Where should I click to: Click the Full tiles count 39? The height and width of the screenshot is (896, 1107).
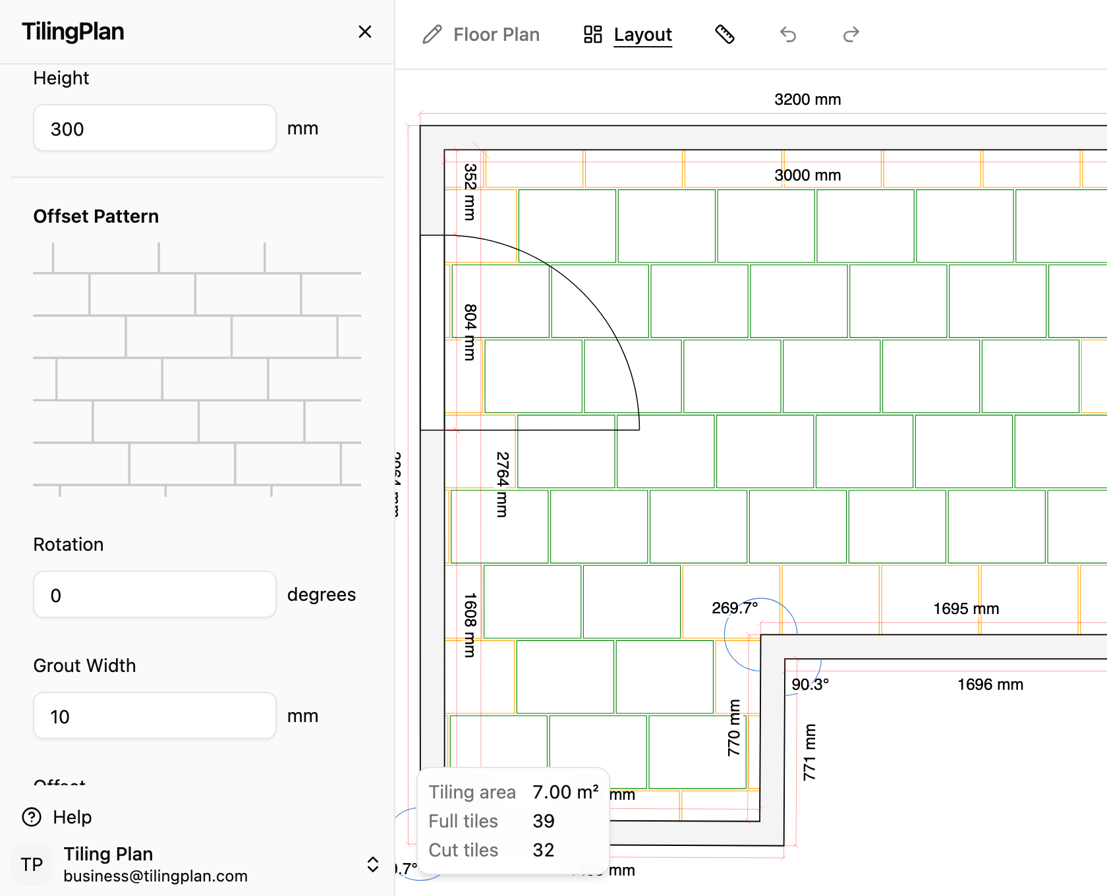[x=544, y=821]
